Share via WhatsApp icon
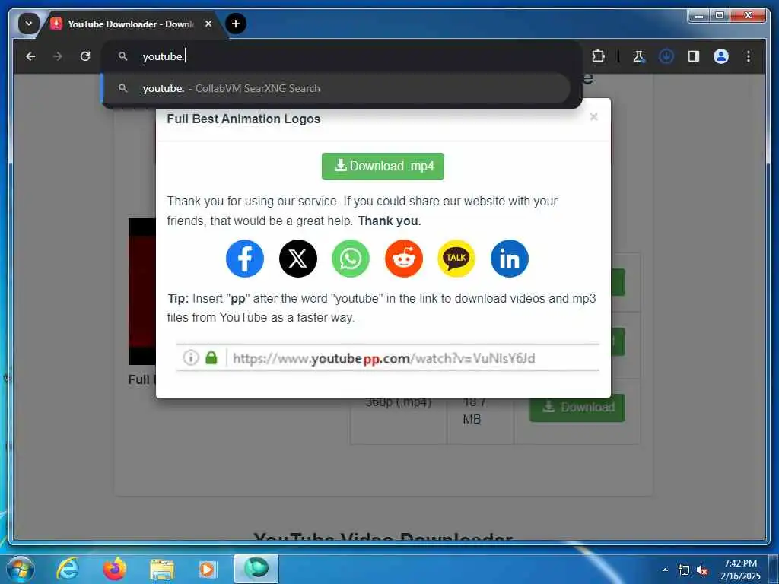 (x=350, y=259)
